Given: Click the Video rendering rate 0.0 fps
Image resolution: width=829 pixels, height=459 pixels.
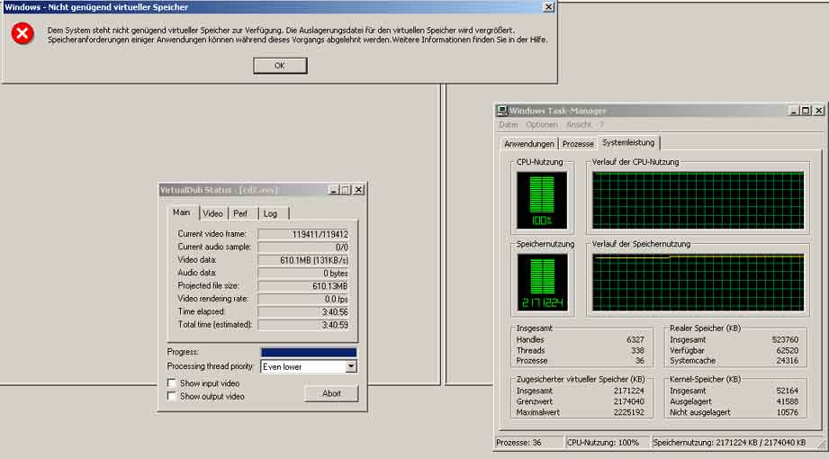Looking at the screenshot, I should click(303, 299).
